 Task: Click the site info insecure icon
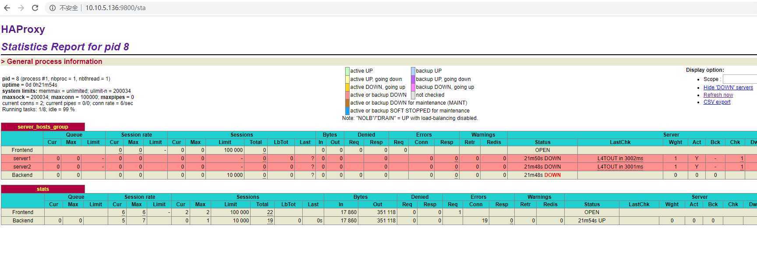(52, 8)
